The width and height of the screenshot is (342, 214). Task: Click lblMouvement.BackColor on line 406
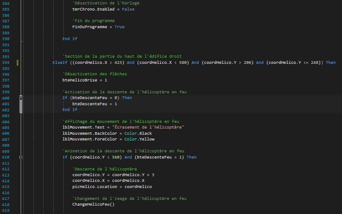(x=90, y=133)
